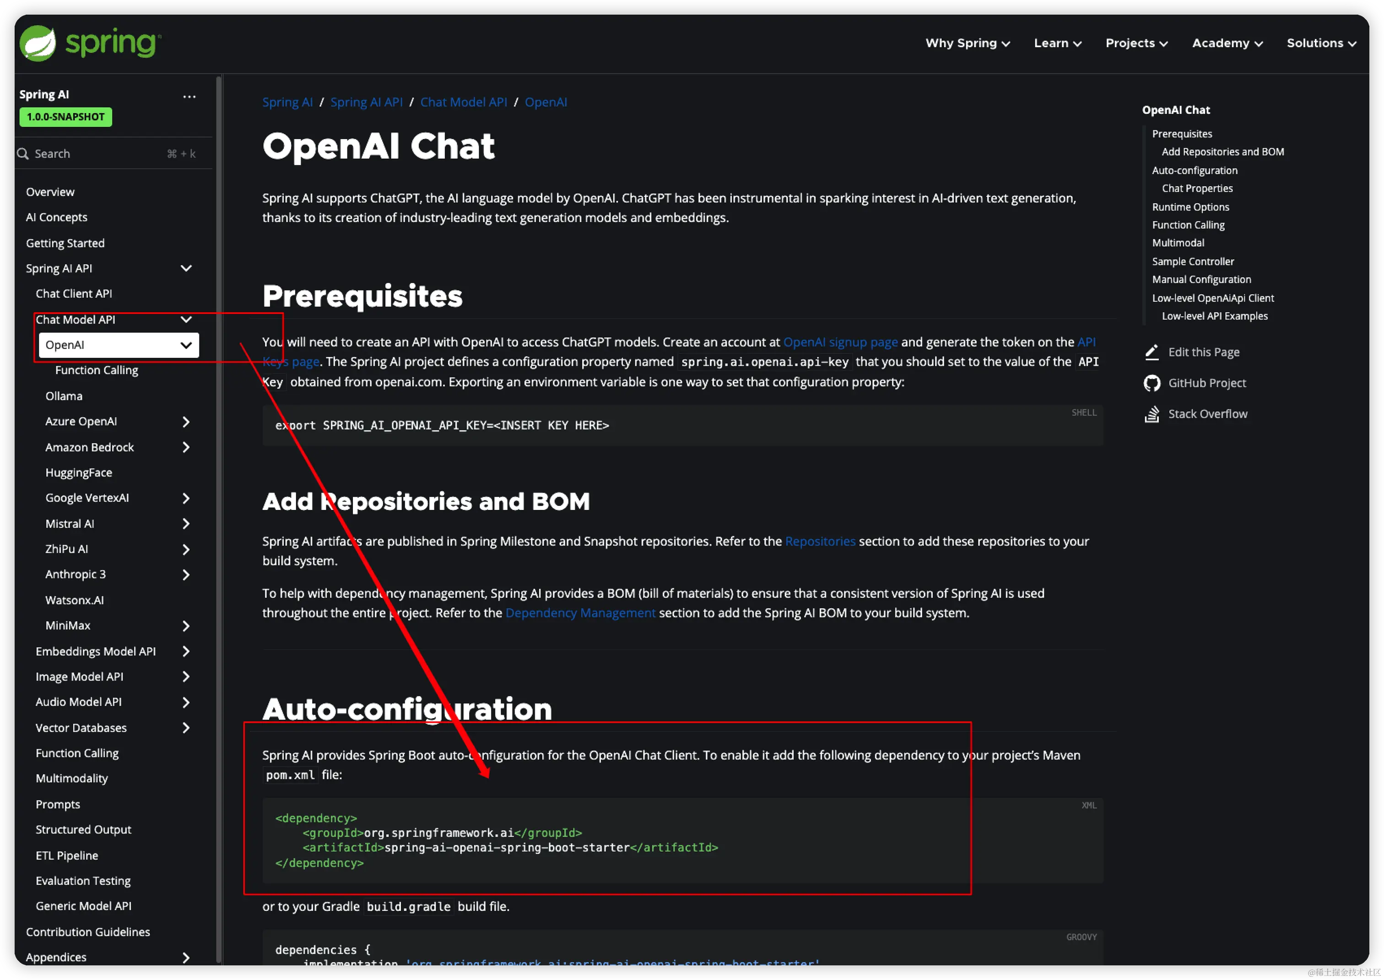The image size is (1384, 980).
Task: Open the OpenAI signup page link
Action: click(840, 342)
